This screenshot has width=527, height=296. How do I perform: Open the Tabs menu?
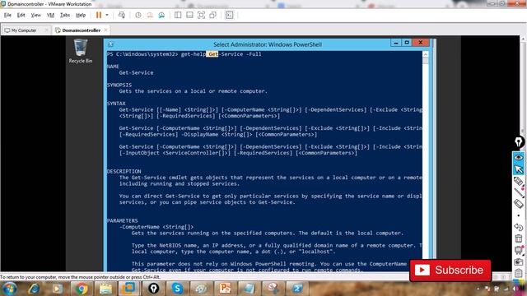65,15
